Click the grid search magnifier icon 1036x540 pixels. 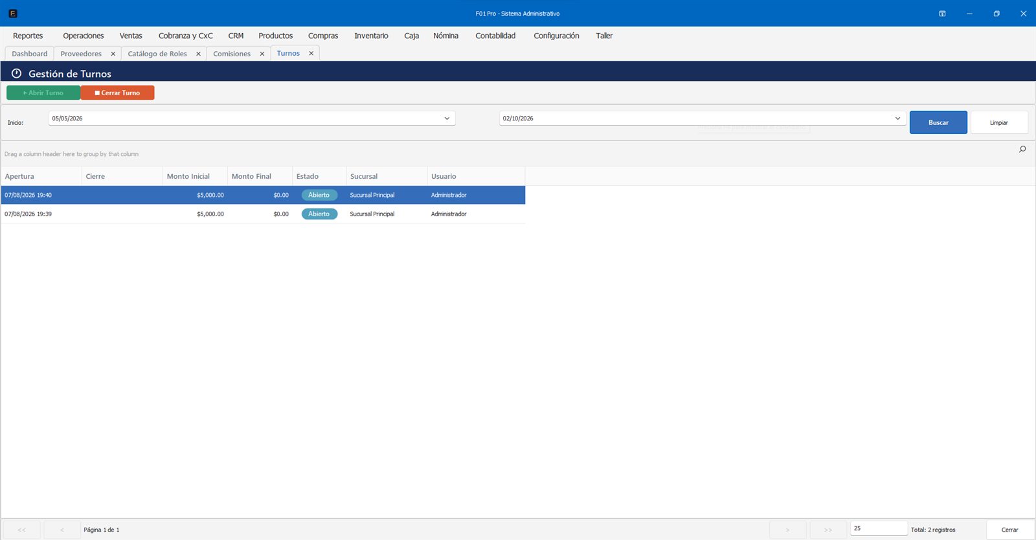tap(1022, 150)
